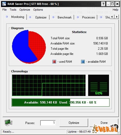Click the chronology history graph
The image size is (121, 135).
tap(49, 85)
